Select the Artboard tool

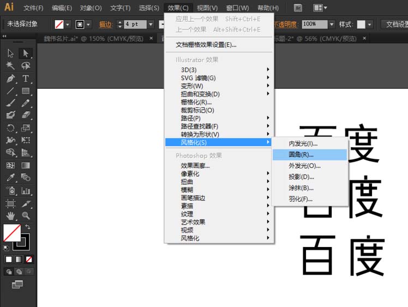tap(11, 203)
